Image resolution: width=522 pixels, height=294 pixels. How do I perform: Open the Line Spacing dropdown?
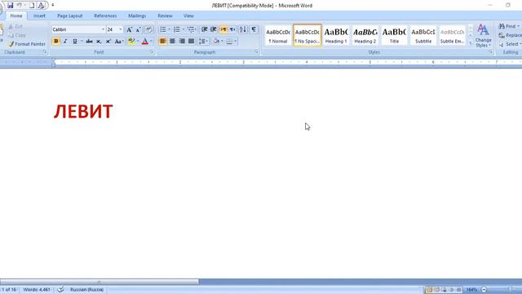pos(203,42)
